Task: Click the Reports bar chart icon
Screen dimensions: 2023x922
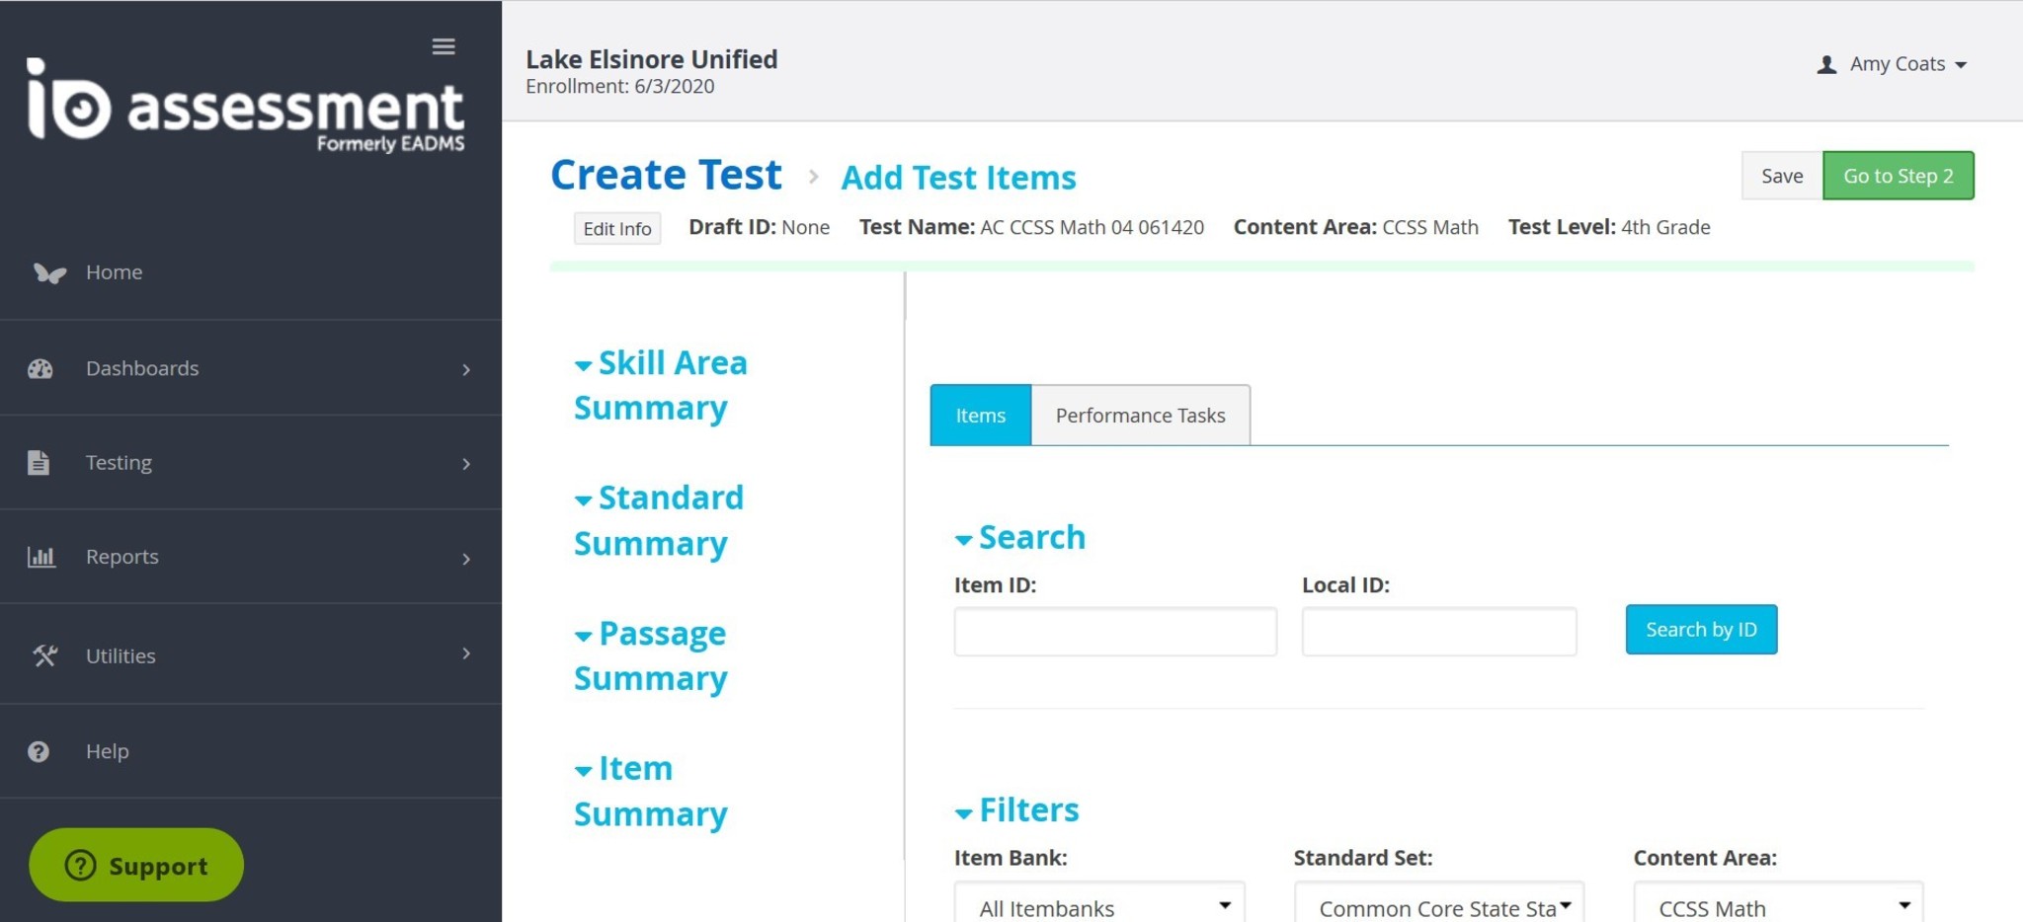Action: point(40,557)
